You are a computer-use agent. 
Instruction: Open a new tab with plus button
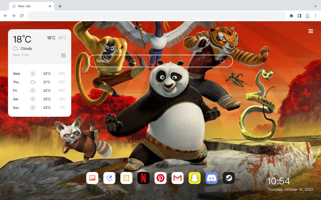point(60,6)
